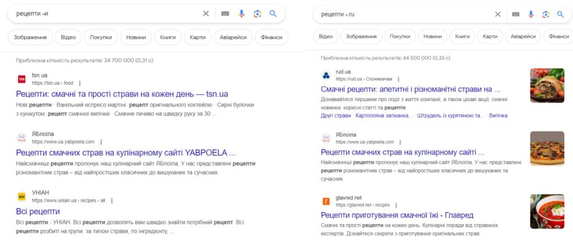
Task: Open more options for rud.ua result
Action: (398, 79)
